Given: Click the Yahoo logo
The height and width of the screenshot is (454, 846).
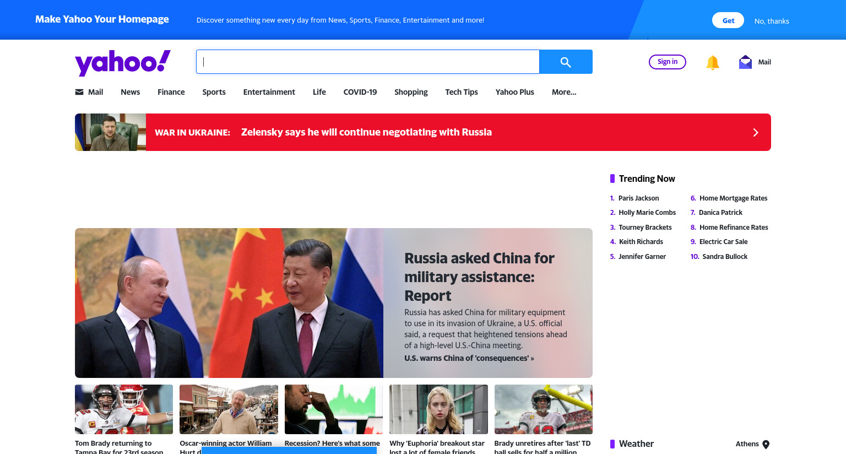Looking at the screenshot, I should tap(123, 62).
